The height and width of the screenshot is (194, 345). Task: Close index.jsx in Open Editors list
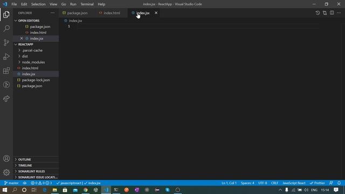22,38
